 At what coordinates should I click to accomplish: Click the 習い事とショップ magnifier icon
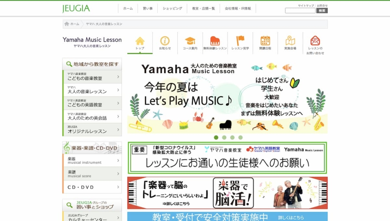[x=69, y=205]
